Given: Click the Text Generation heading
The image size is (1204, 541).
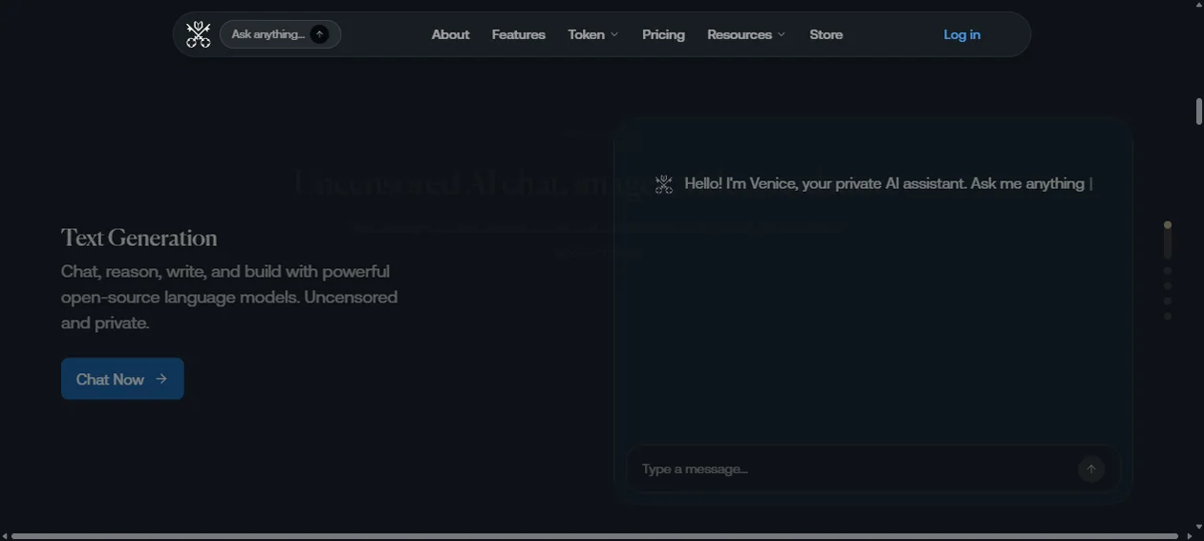Looking at the screenshot, I should pyautogui.click(x=140, y=238).
